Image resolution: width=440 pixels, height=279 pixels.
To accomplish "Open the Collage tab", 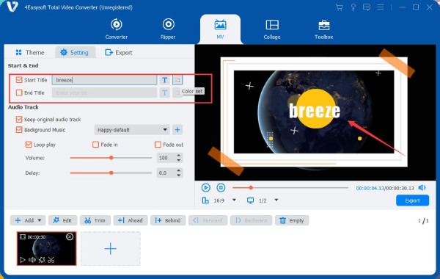I will coord(272,29).
